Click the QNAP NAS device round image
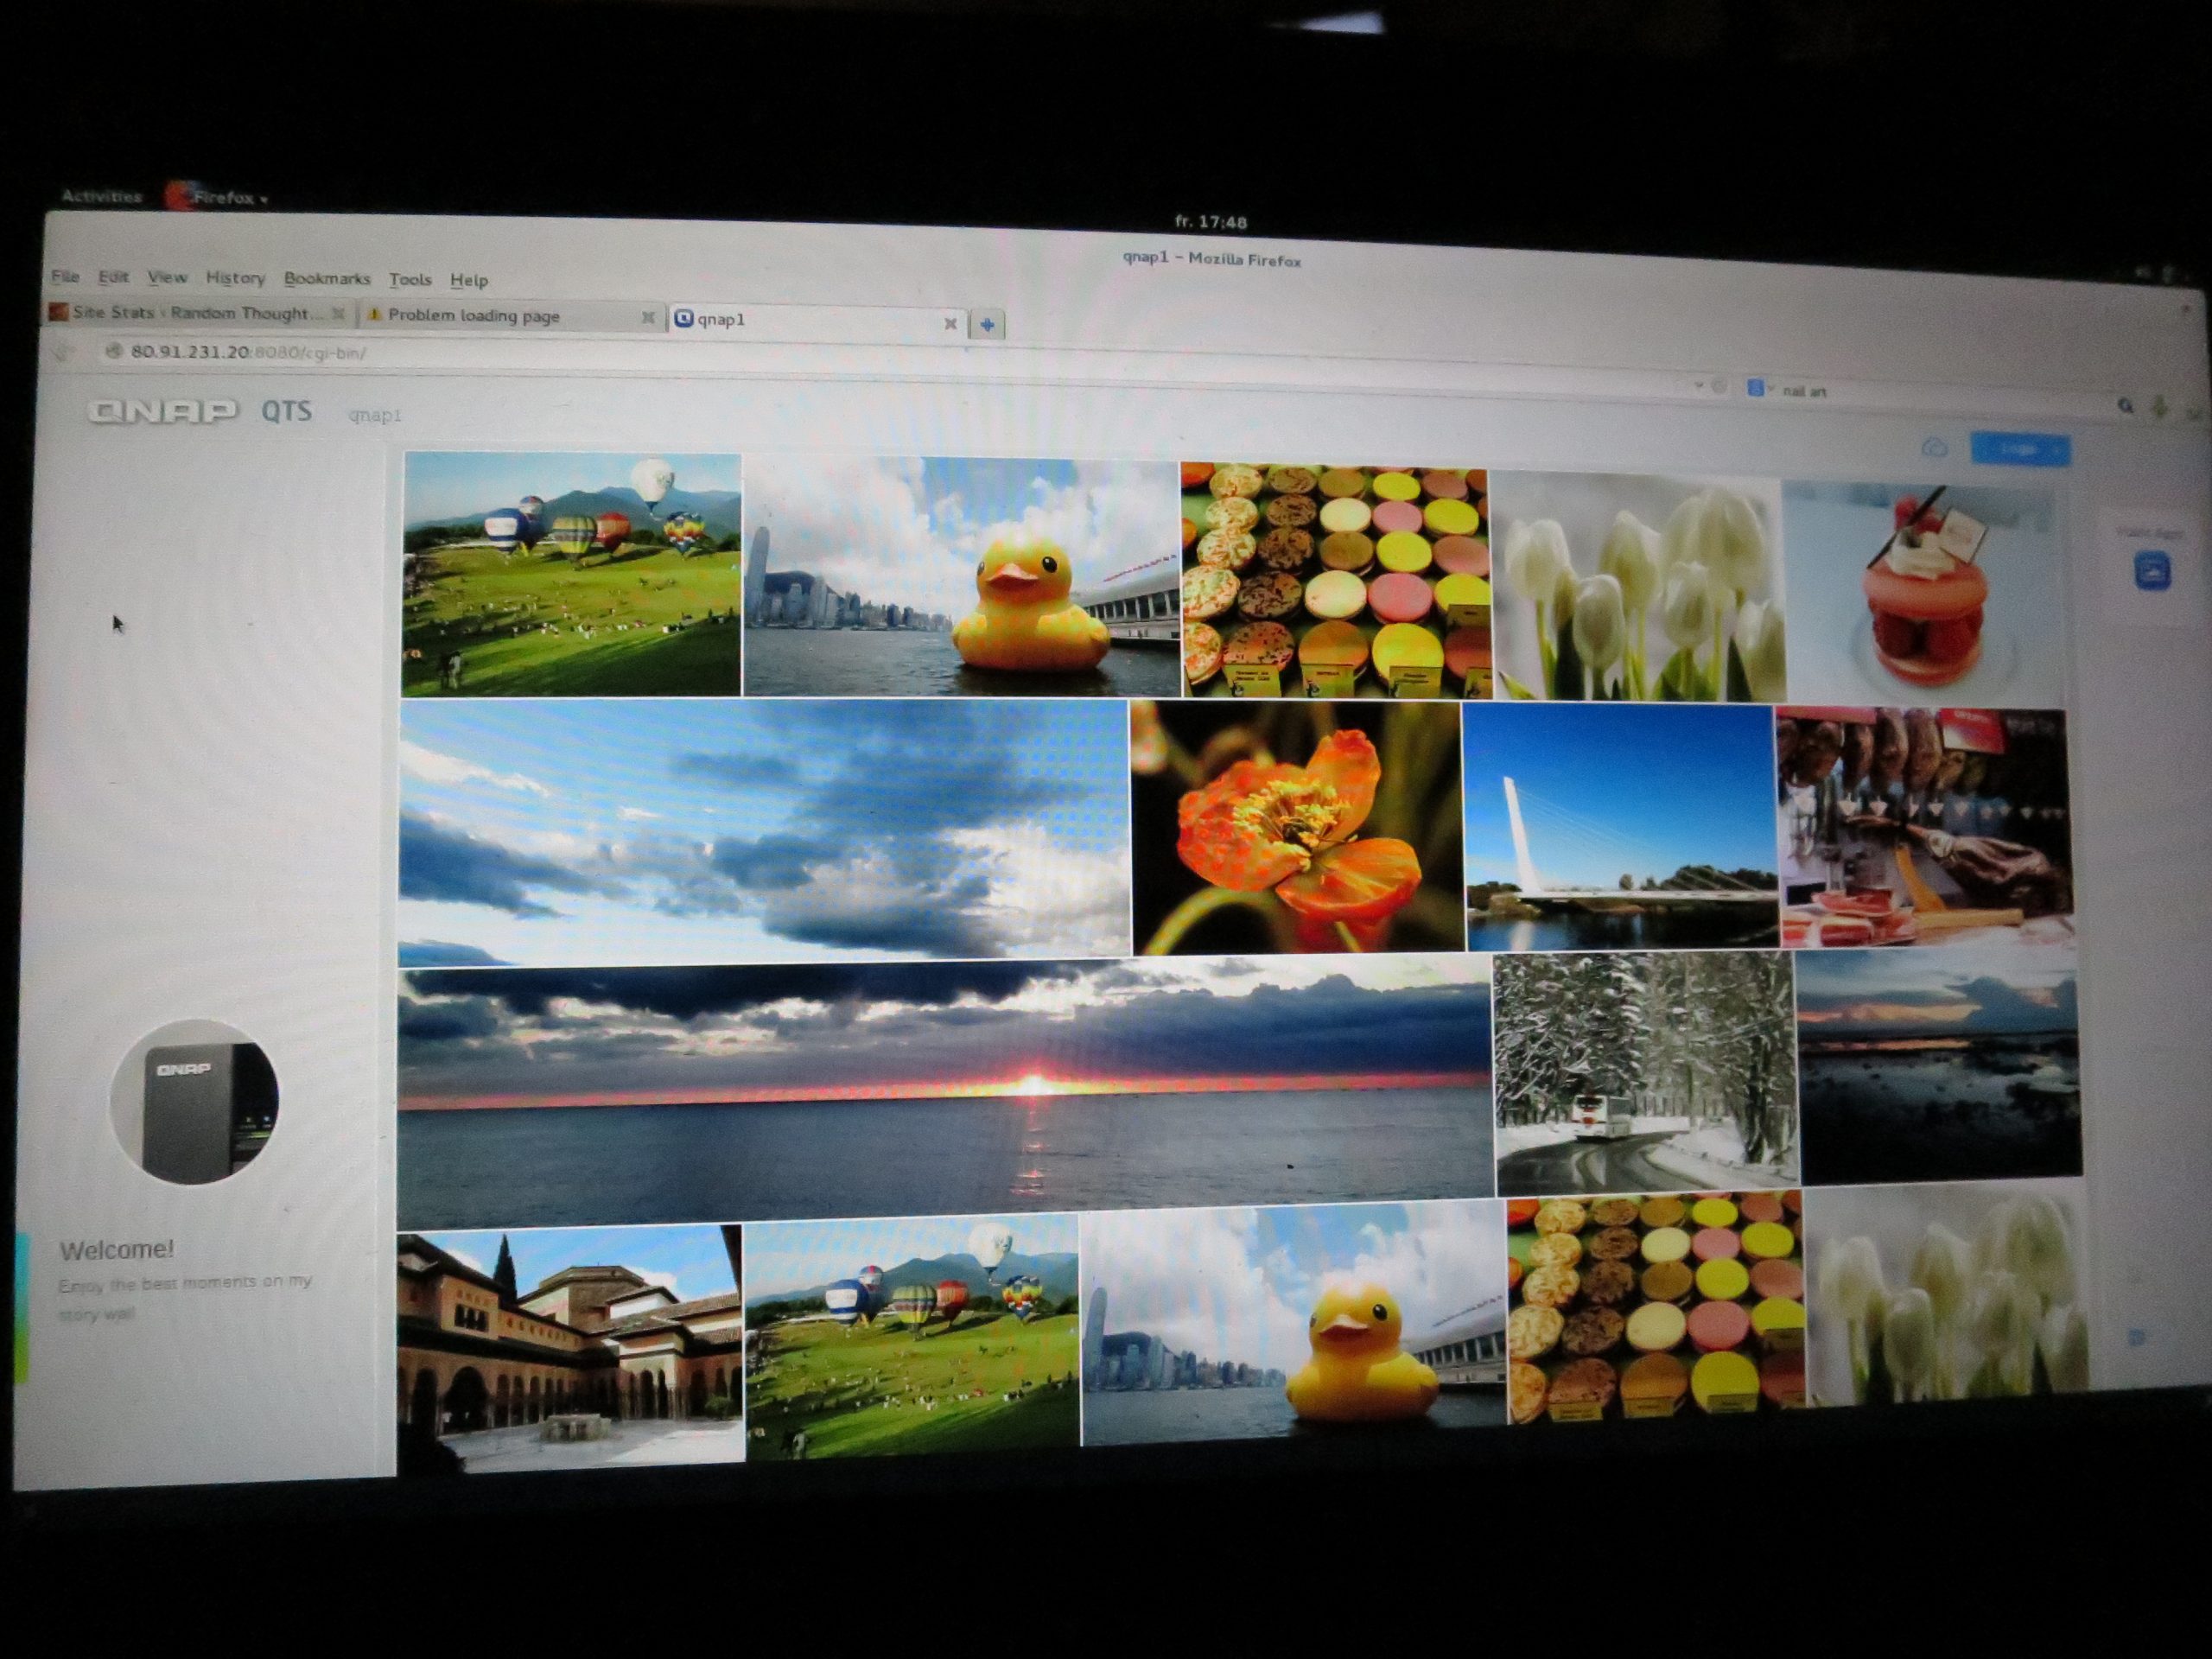 pos(195,1101)
